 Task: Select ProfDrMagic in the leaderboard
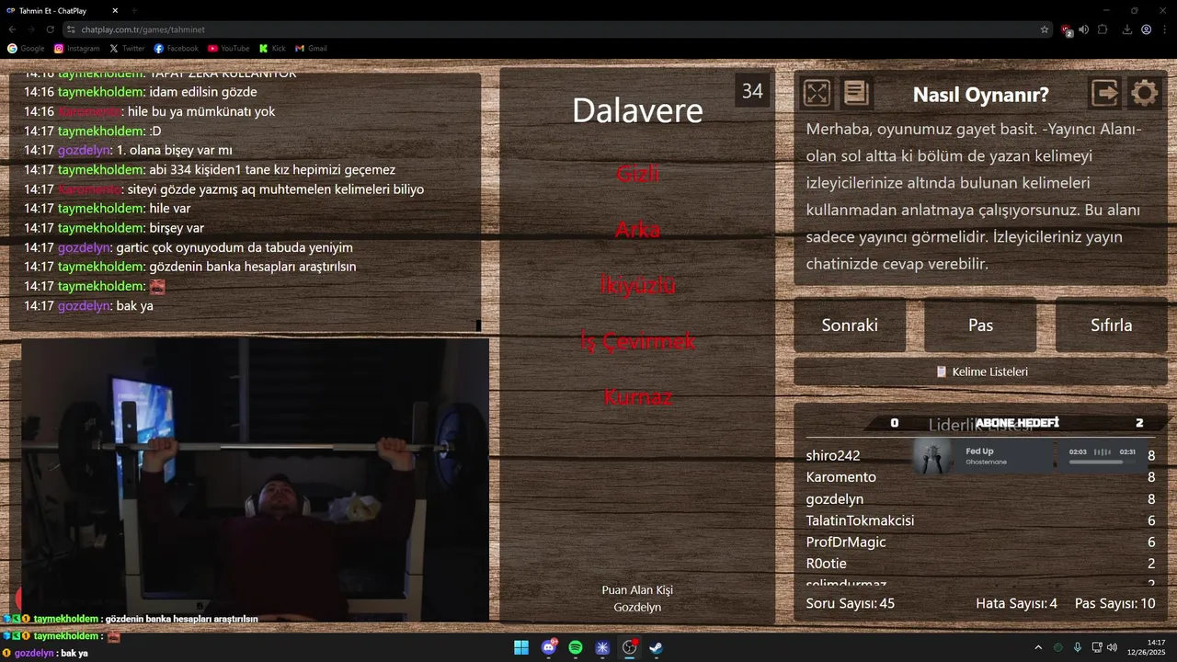click(x=846, y=542)
